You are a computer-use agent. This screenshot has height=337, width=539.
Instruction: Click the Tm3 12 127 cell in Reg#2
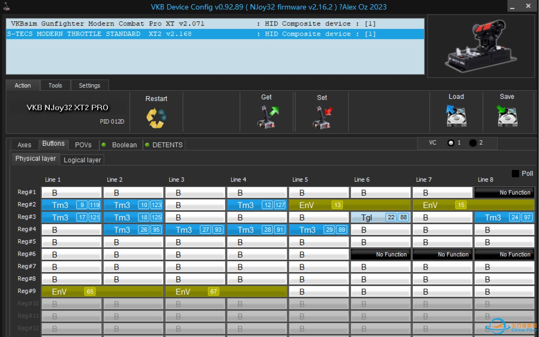click(257, 205)
